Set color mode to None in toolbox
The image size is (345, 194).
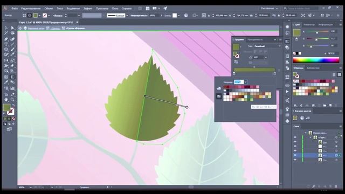(x=13, y=119)
